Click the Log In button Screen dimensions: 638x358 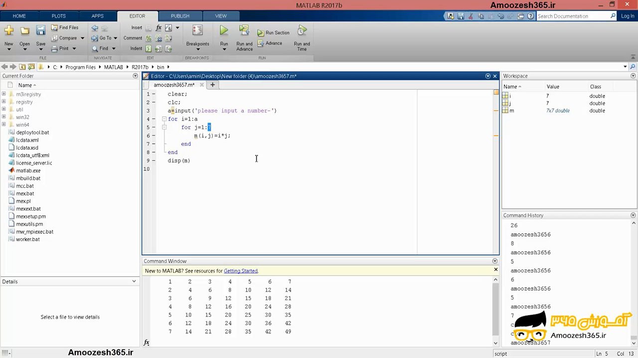pyautogui.click(x=628, y=16)
